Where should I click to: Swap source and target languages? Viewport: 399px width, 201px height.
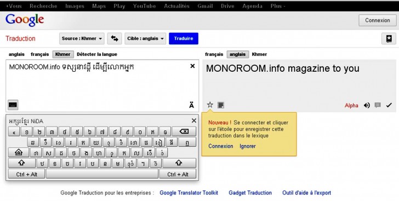click(115, 39)
